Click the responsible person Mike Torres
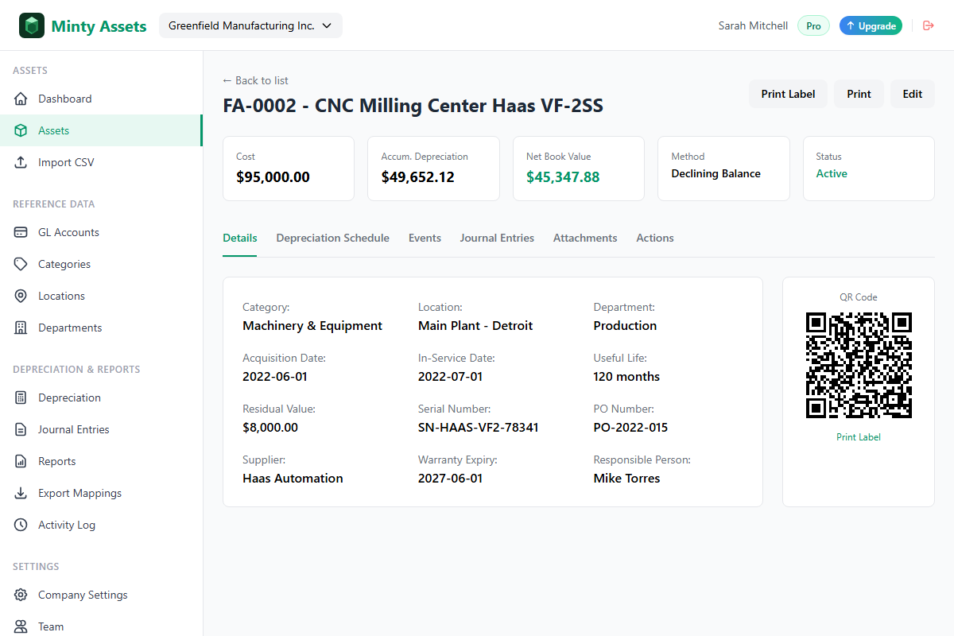 click(627, 478)
